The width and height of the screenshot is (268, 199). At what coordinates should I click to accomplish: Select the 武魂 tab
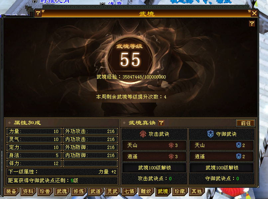[x=62, y=191]
